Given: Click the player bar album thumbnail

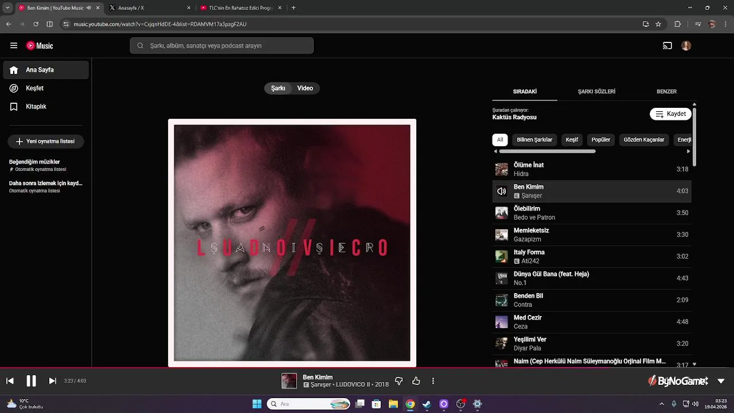Looking at the screenshot, I should point(289,381).
